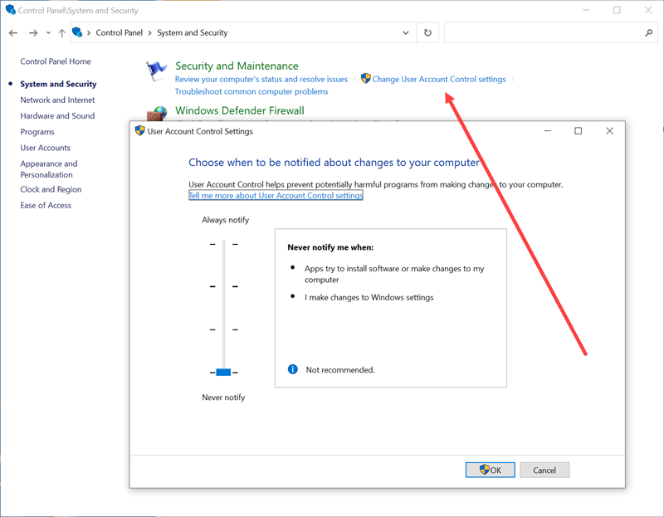Refresh the Control Panel view
Screen dimensions: 664x517
point(427,32)
